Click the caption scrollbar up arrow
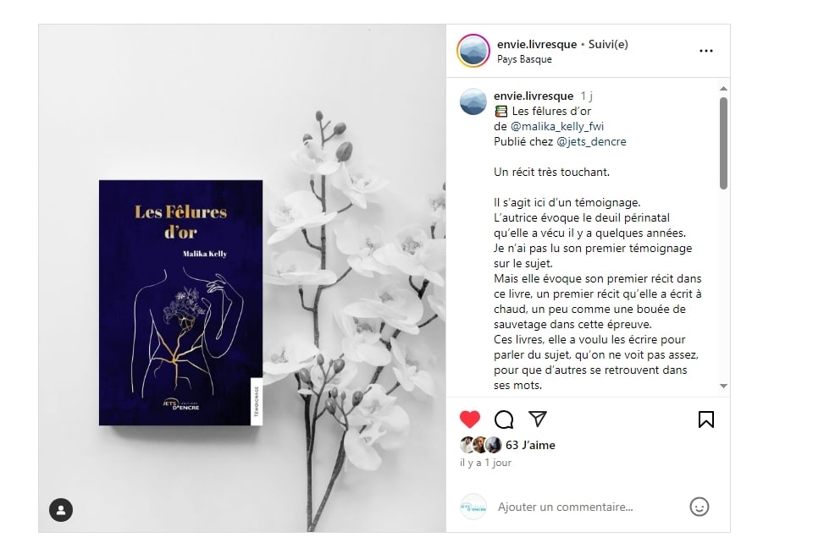Viewport: 835px width, 554px height. pyautogui.click(x=723, y=88)
